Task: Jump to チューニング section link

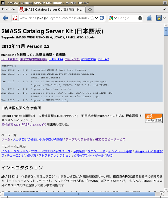Action: pyautogui.click(x=16, y=156)
